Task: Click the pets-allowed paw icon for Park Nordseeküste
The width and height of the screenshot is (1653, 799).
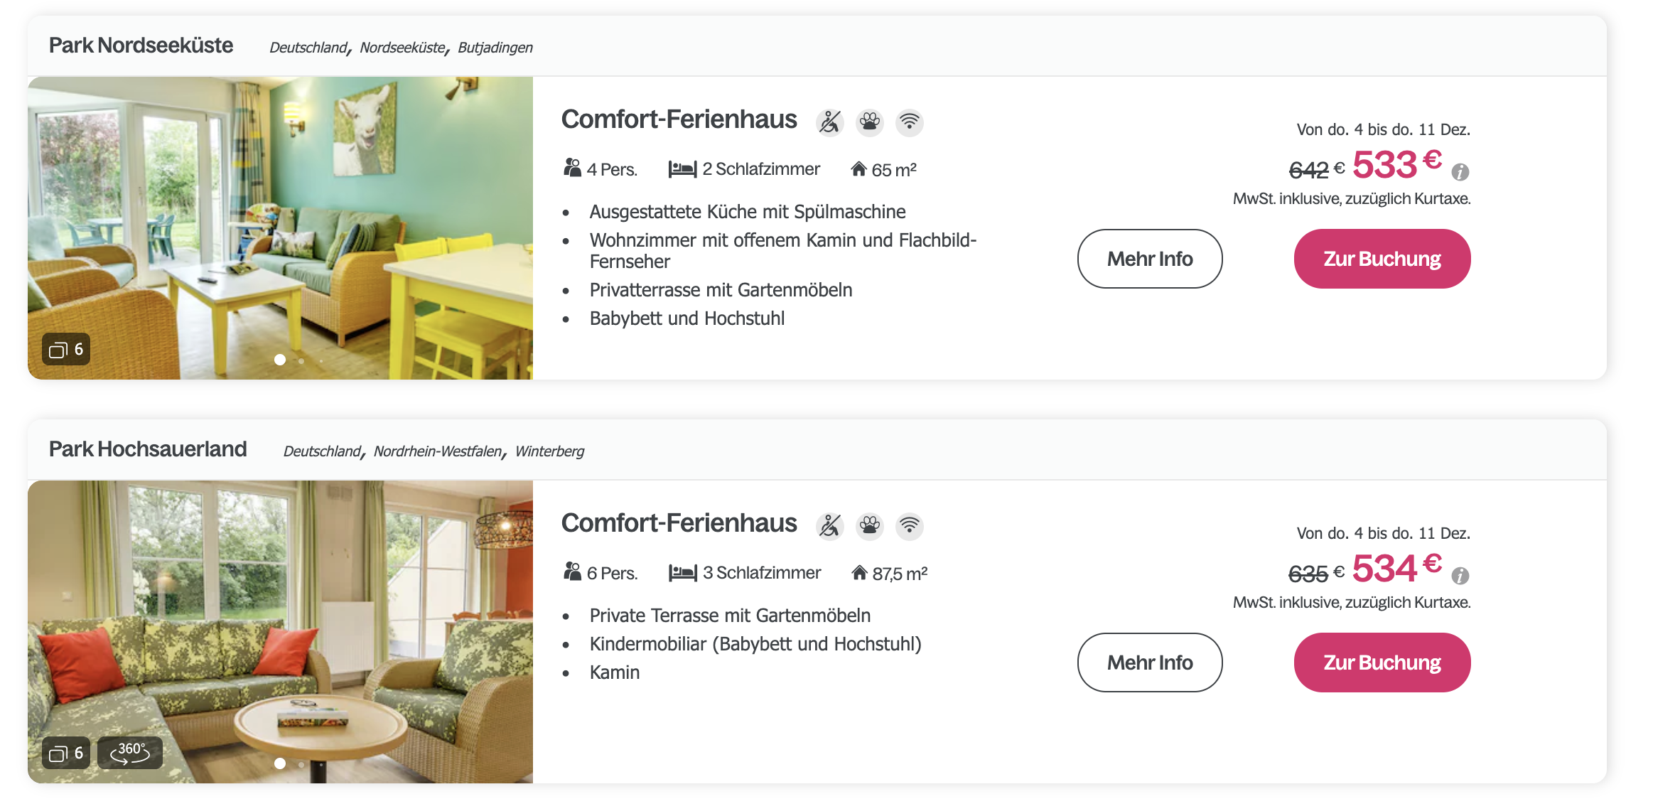Action: [x=869, y=122]
